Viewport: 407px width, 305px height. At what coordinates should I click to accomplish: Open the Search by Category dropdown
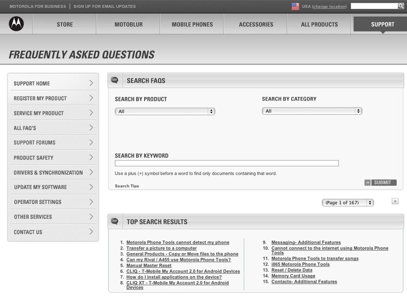(x=312, y=111)
